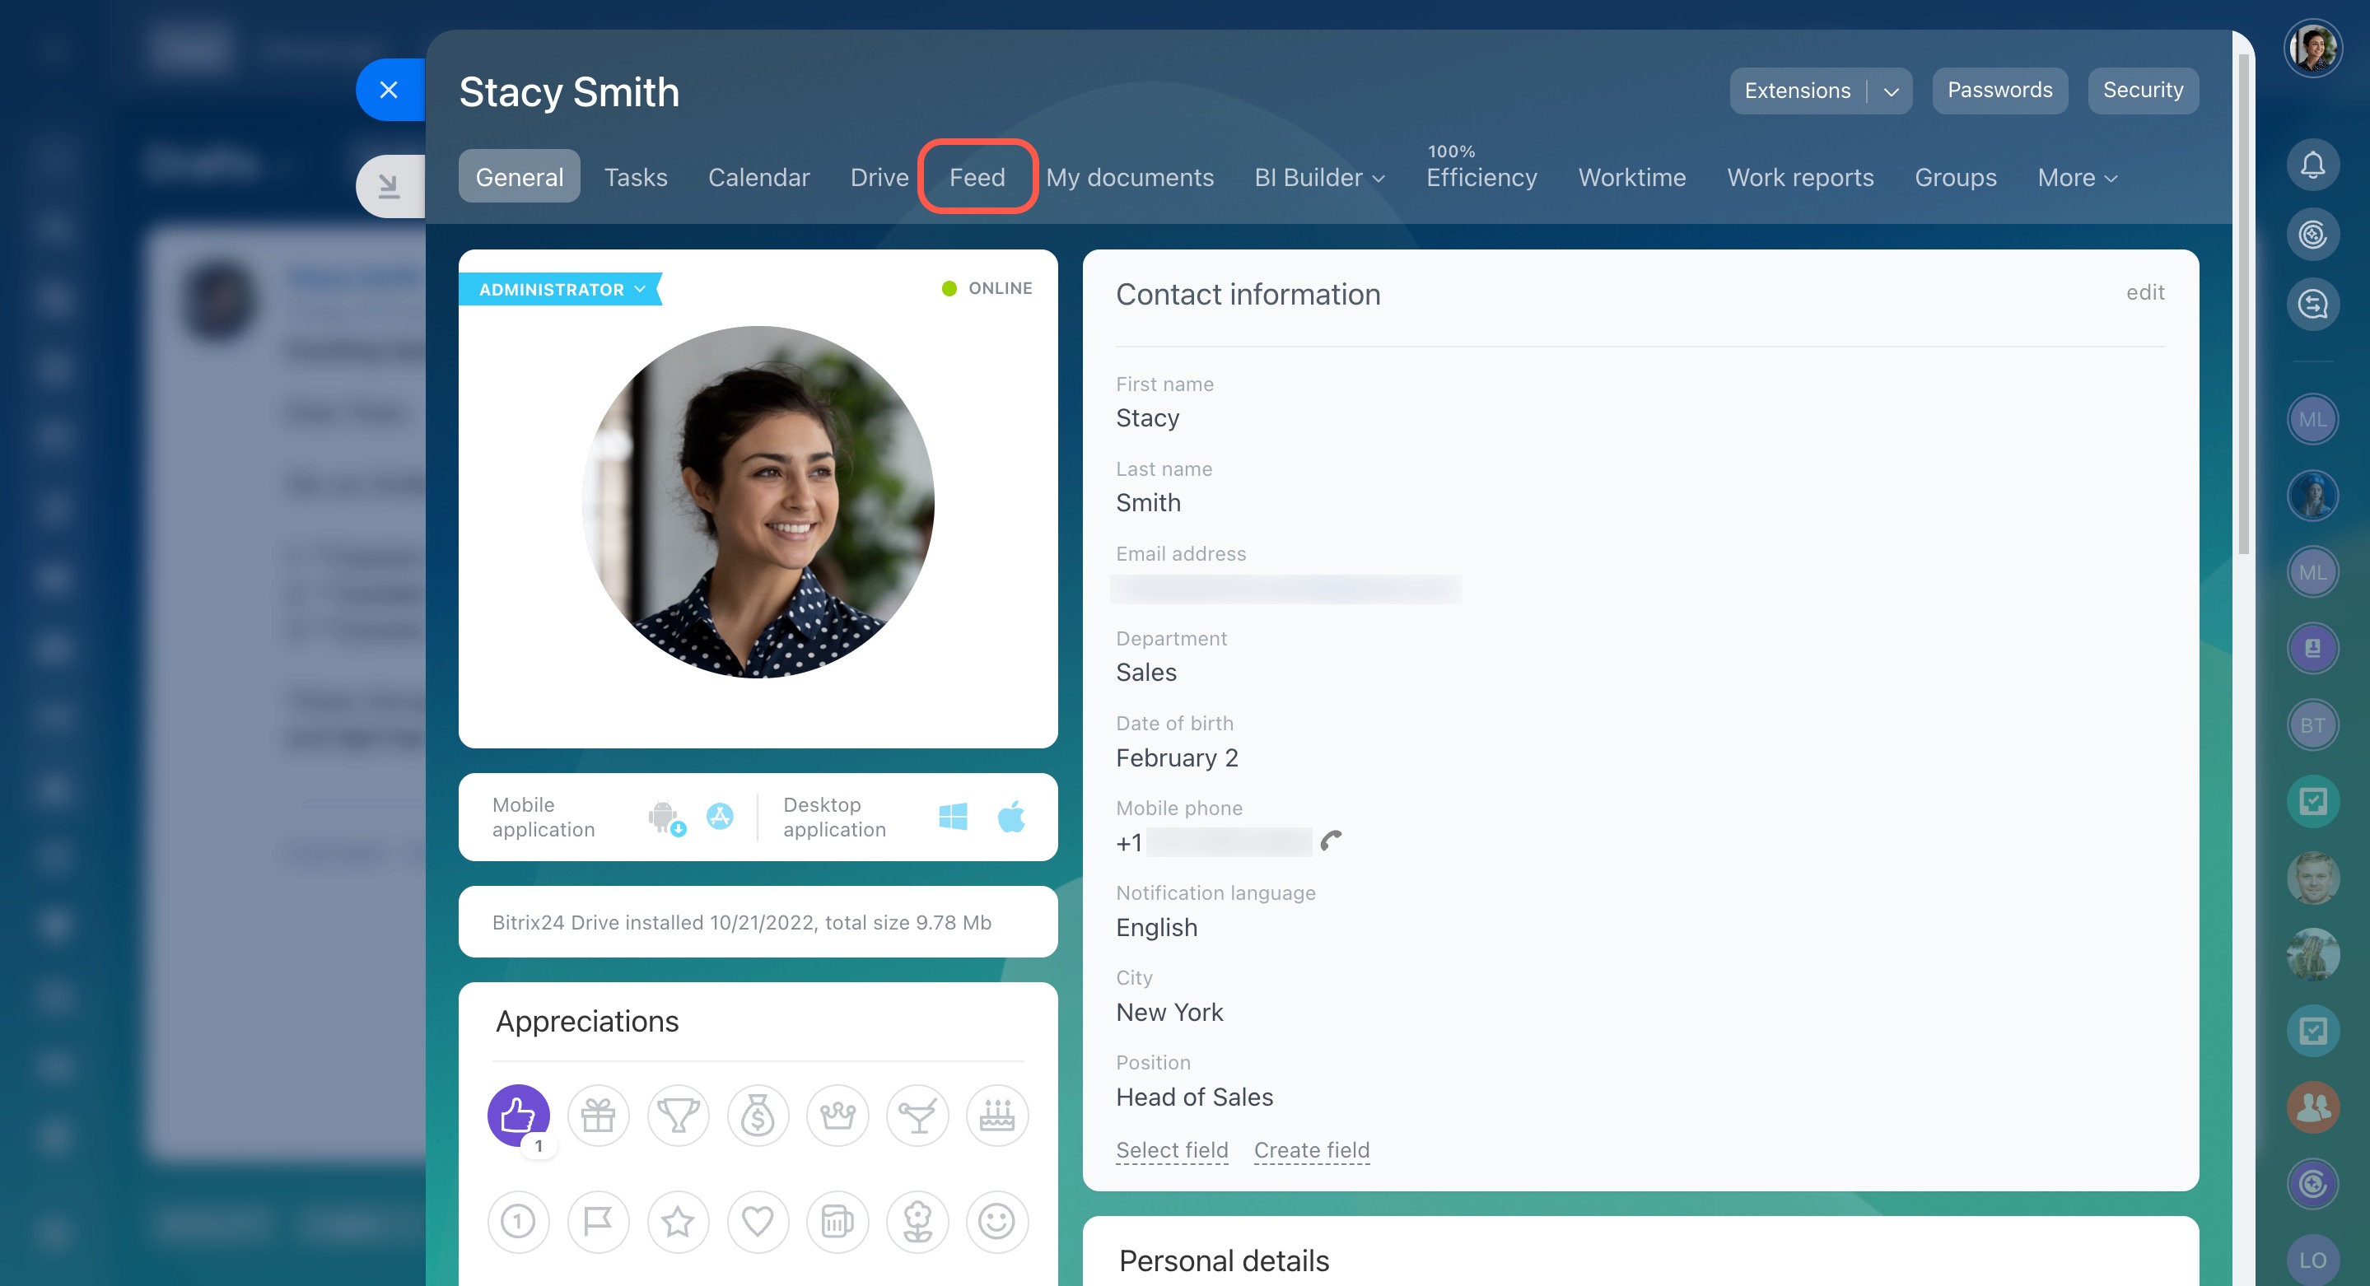Click Stacy Smith's profile photo
This screenshot has width=2370, height=1286.
758,502
